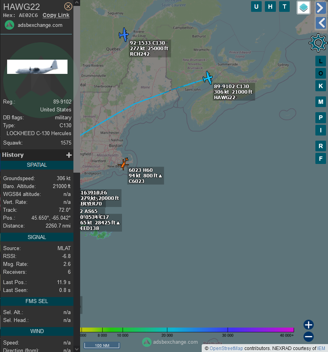Image resolution: width=328 pixels, height=352 pixels.
Task: Click the Groundspeed 306 kt value
Action: [64, 179]
